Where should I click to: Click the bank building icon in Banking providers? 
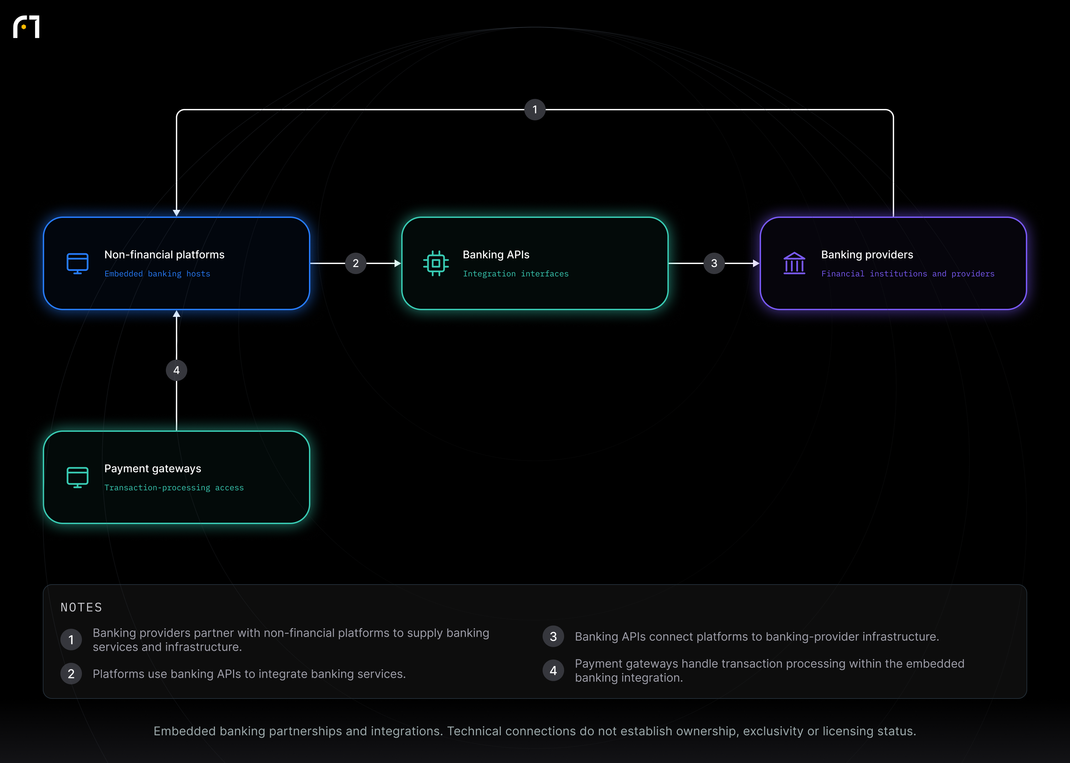794,263
